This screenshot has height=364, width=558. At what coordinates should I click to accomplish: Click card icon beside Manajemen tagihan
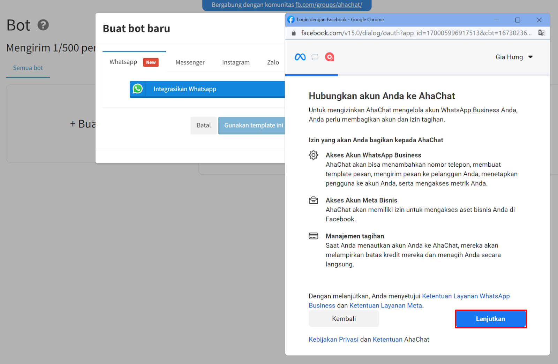pyautogui.click(x=314, y=236)
